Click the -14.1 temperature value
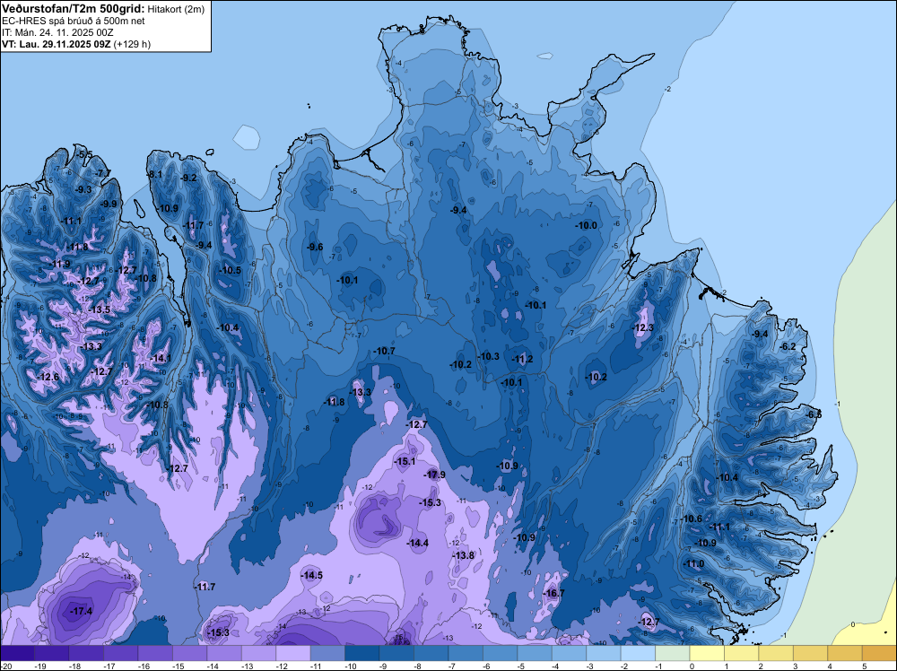Screen dimensions: 897x671 [x=161, y=358]
